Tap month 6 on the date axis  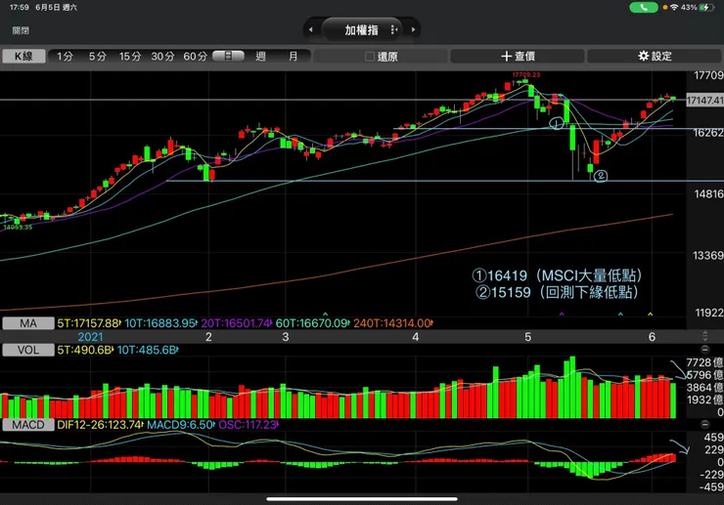tap(652, 337)
